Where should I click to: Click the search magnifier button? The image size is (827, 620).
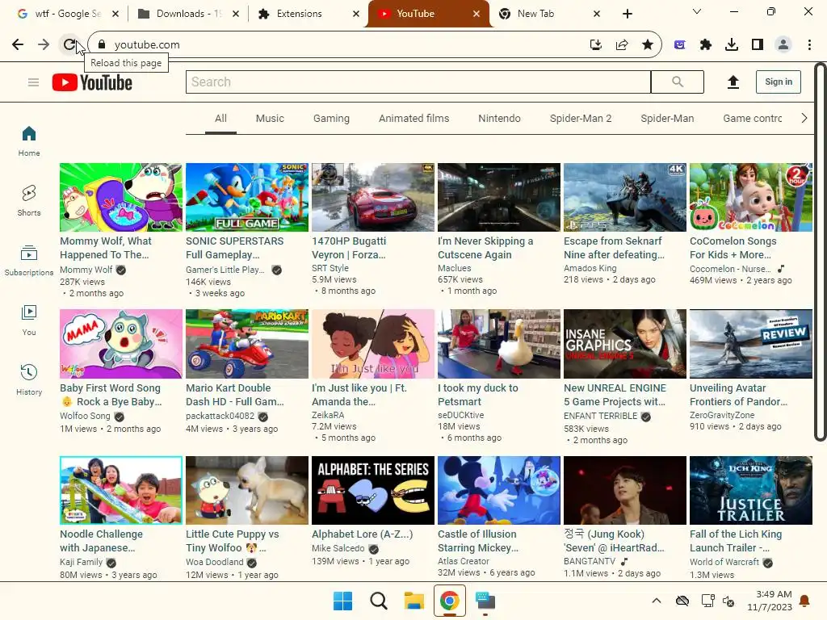678,82
